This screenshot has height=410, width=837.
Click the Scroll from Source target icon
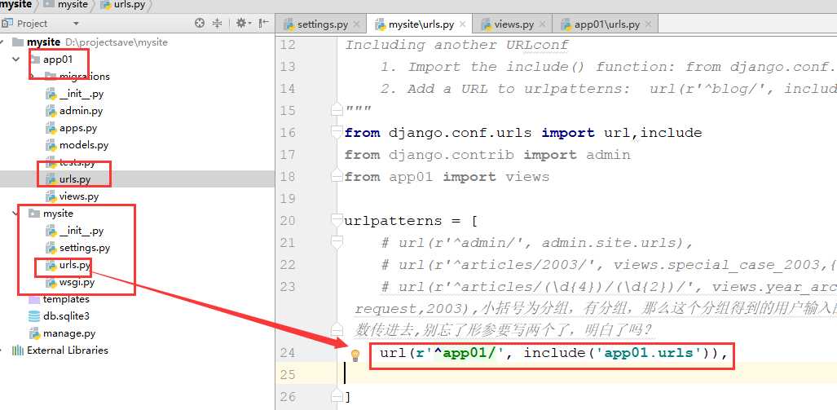[x=200, y=23]
